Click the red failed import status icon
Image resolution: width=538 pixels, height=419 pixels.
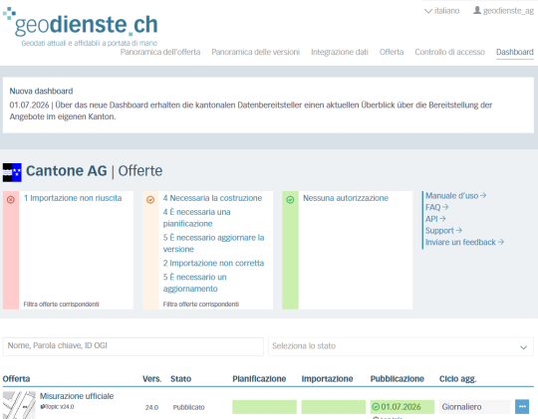(x=11, y=200)
